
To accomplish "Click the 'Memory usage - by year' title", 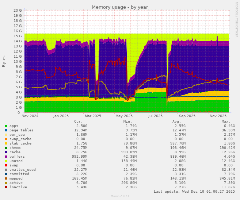I will pyautogui.click(x=120, y=7).
